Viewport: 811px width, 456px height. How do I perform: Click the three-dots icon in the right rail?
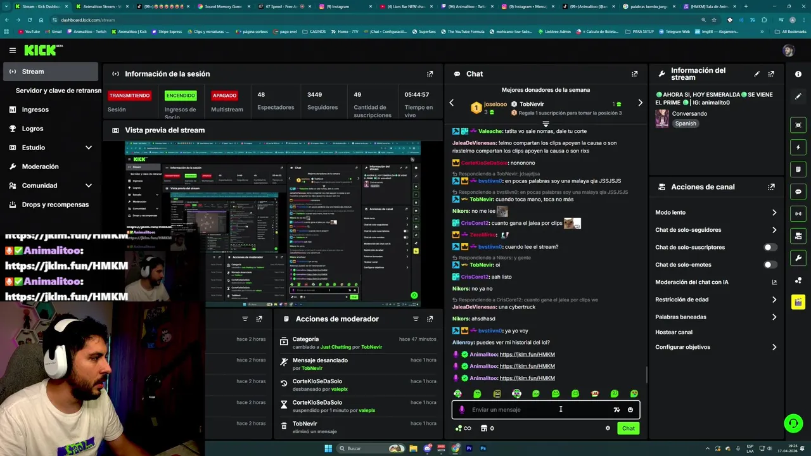click(798, 280)
